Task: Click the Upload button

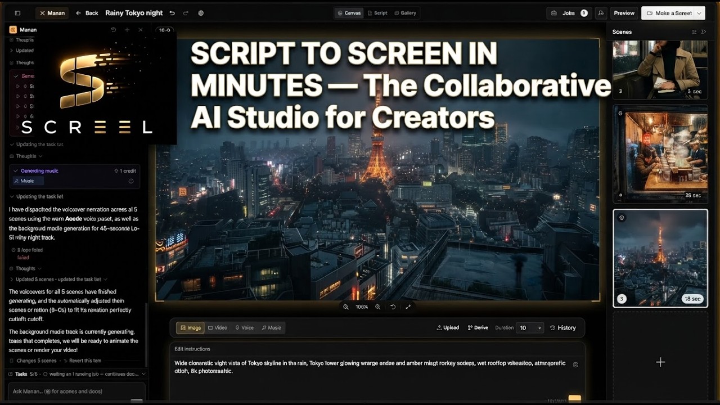Action: [448, 328]
